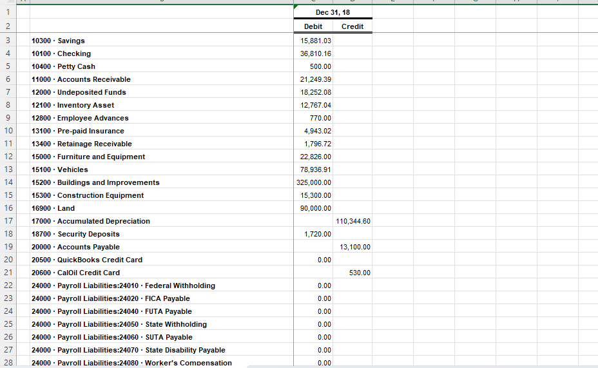The image size is (598, 368).
Task: Click the 90,000.00 debit value
Action: click(x=315, y=208)
